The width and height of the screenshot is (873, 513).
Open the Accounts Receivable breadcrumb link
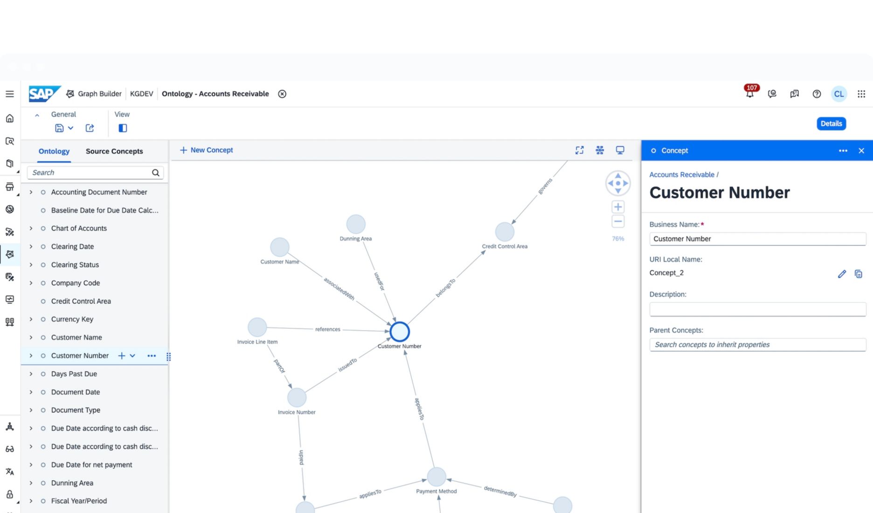[x=681, y=174]
